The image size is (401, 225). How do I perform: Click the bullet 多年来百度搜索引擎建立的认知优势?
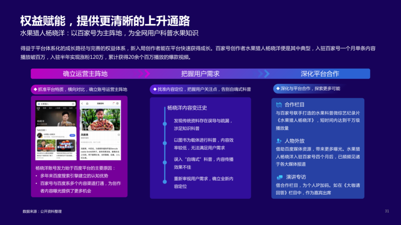(74, 176)
